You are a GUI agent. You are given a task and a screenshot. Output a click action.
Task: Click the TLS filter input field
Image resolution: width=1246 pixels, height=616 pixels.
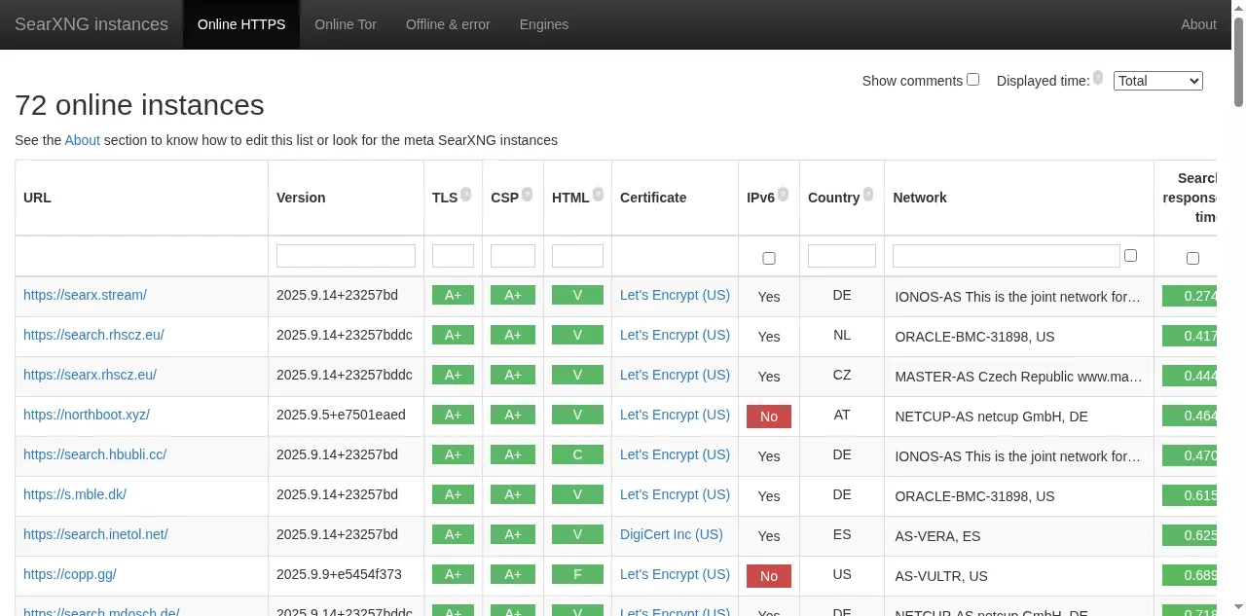453,256
